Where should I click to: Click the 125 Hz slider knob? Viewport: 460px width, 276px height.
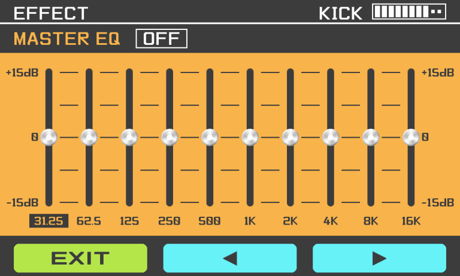(x=129, y=137)
